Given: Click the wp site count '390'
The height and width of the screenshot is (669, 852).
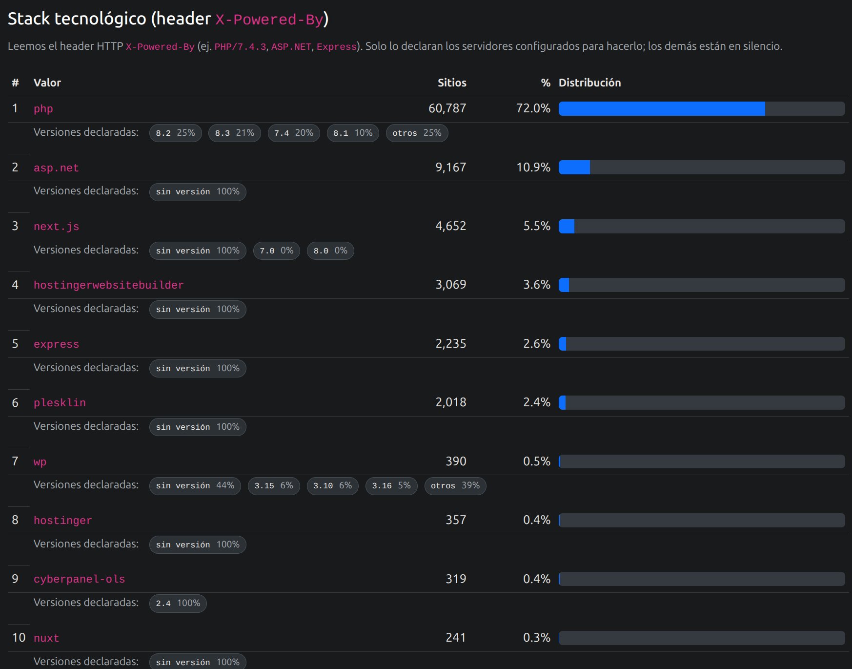Looking at the screenshot, I should 456,461.
